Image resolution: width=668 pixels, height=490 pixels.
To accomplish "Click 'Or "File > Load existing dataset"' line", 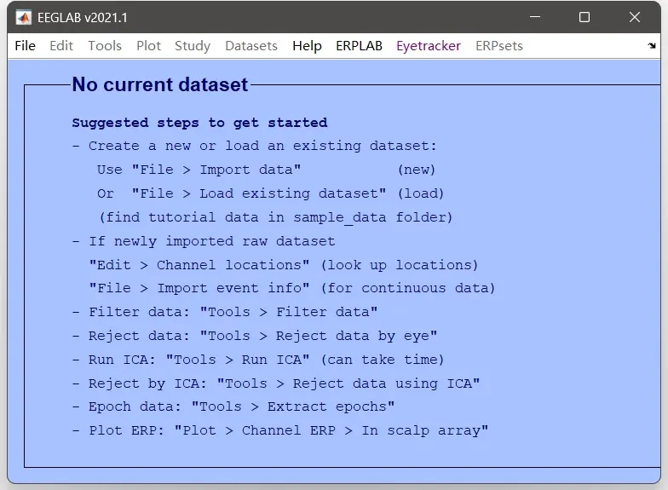I will [x=270, y=194].
